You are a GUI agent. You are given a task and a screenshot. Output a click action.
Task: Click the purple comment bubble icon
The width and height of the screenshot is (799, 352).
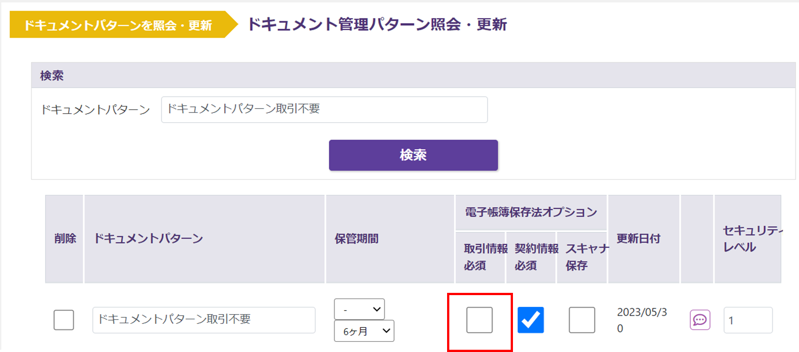click(700, 320)
